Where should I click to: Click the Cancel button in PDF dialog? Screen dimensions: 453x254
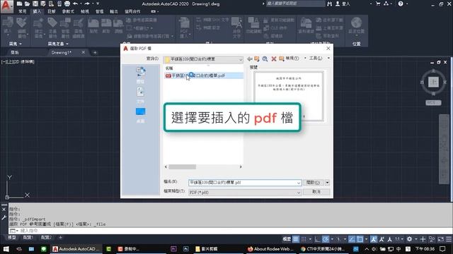click(x=316, y=192)
